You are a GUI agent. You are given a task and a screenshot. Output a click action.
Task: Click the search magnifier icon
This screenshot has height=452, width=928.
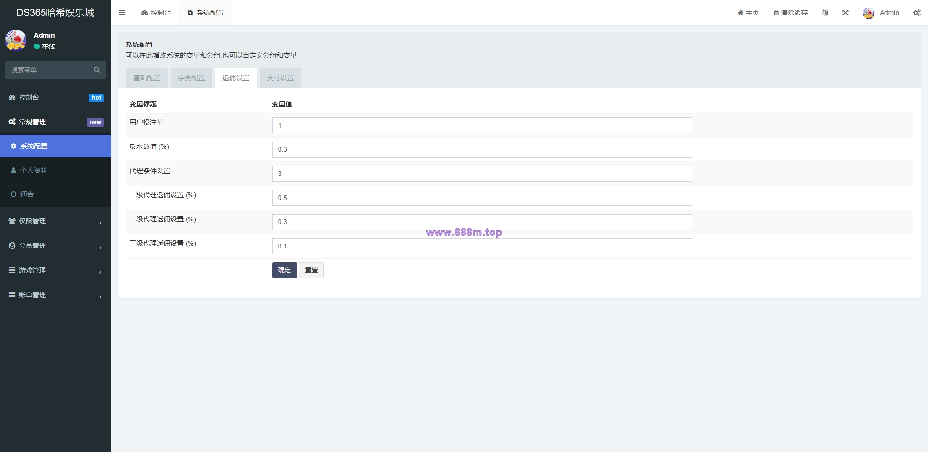[x=97, y=70]
